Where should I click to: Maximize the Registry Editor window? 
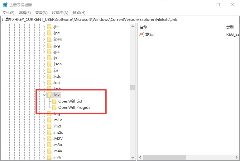(218, 5)
